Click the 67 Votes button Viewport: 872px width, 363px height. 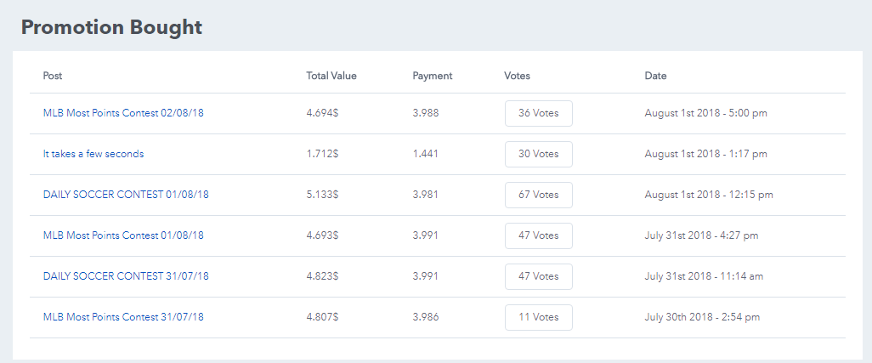click(x=538, y=195)
